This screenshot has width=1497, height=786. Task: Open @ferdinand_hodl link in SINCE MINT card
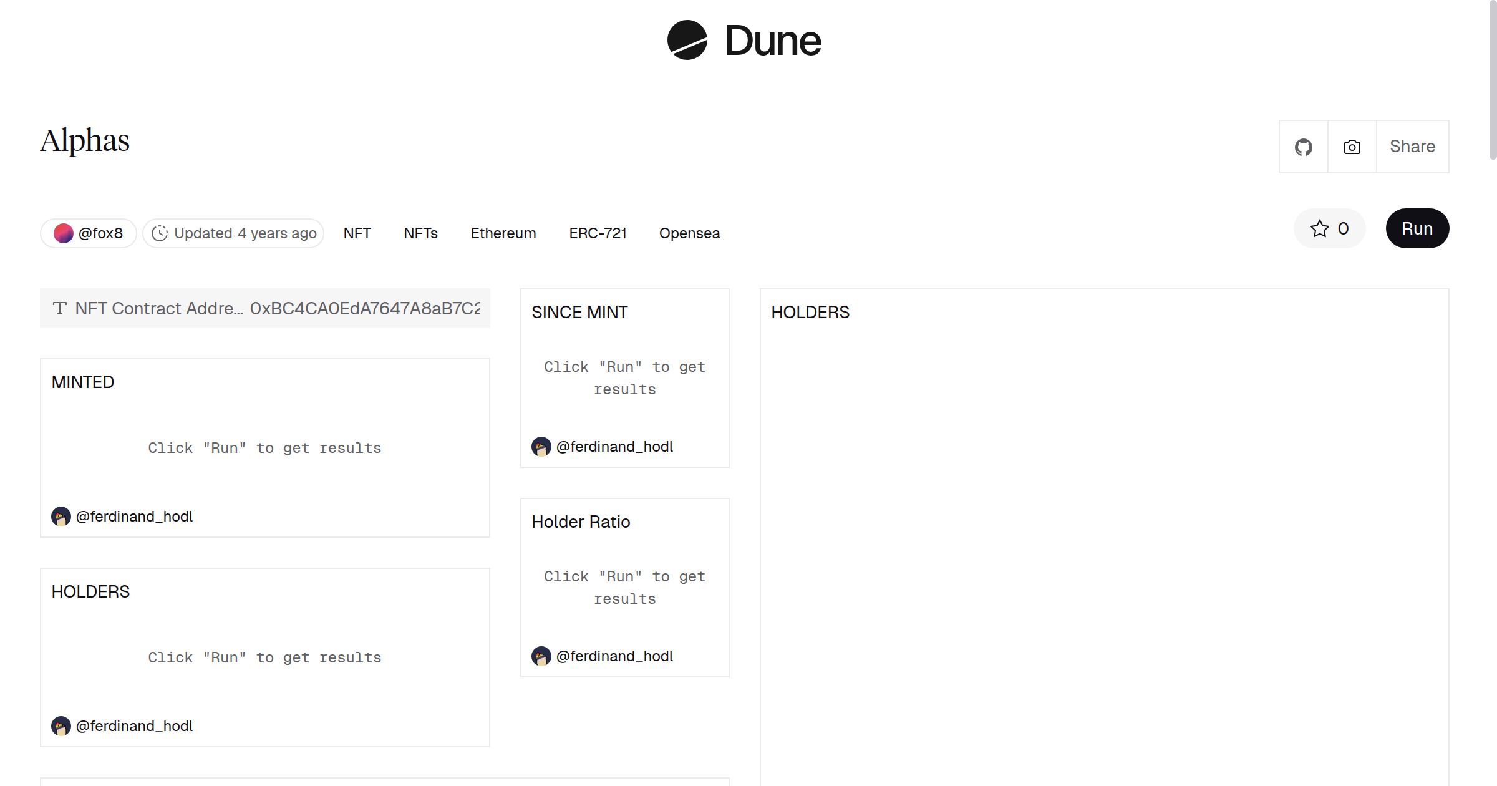(x=614, y=447)
